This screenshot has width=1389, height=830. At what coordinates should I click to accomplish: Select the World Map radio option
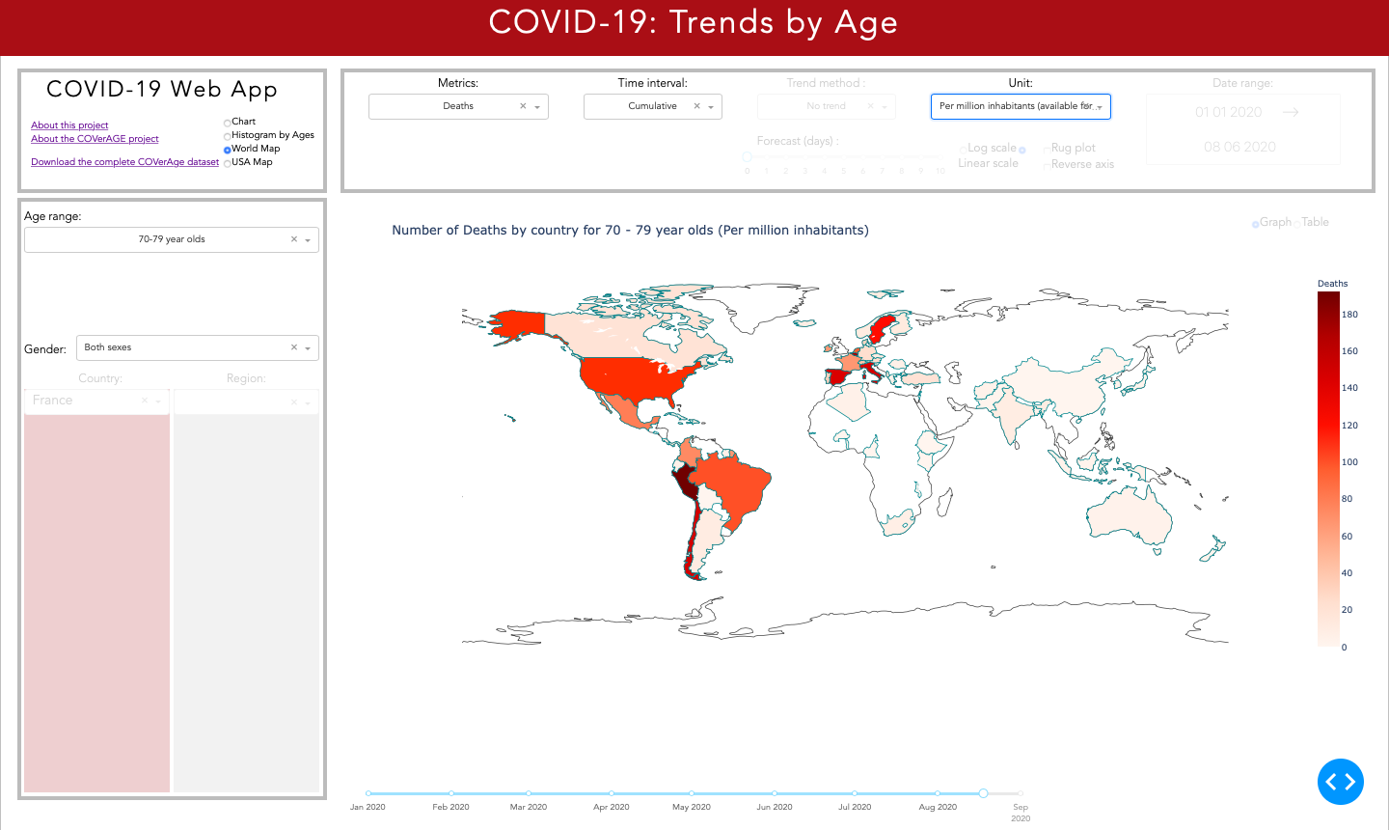228,150
